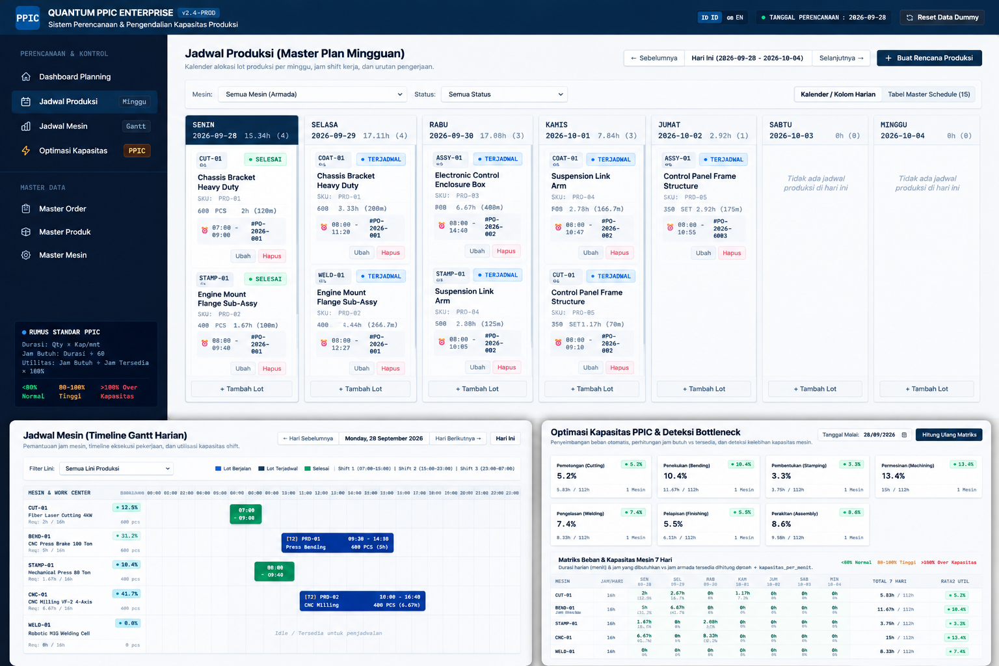Open the calendar picker icon for Tanggal Mulai
Viewport: 999px width, 666px height.
904,435
